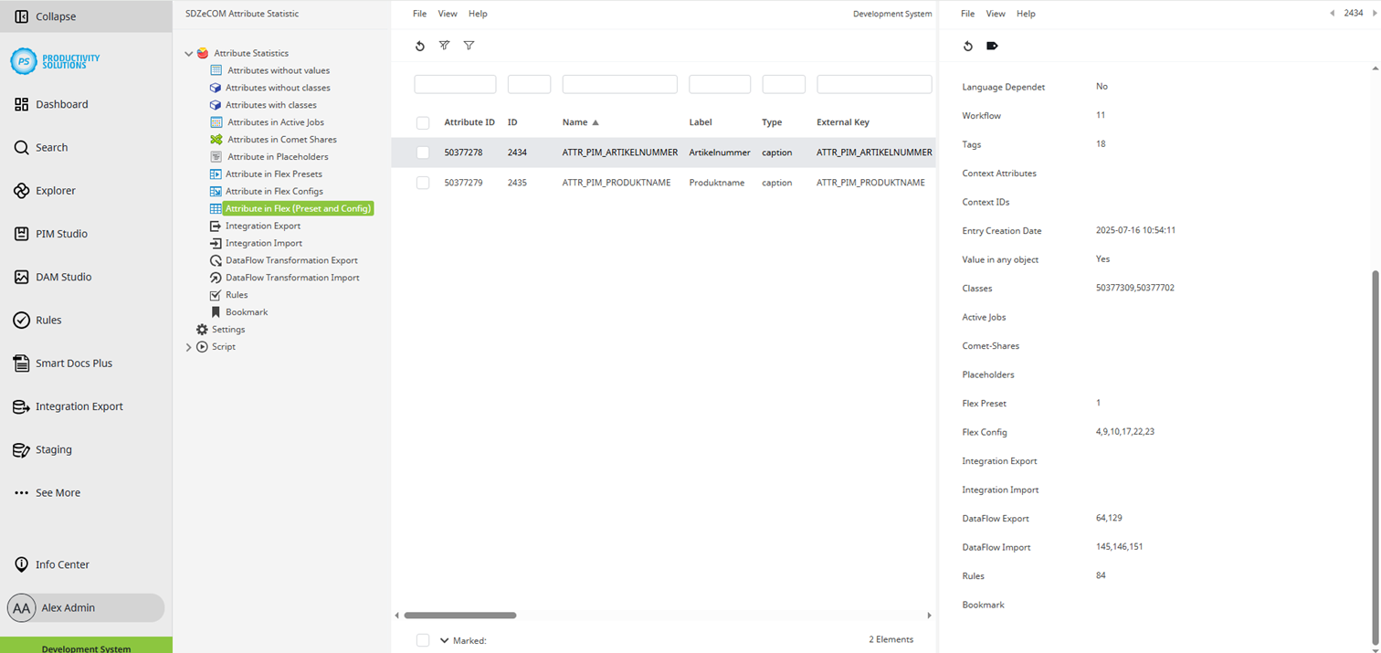Image resolution: width=1381 pixels, height=653 pixels.
Task: Tick the checkbox for ATTR_PIM_PRODUKTNAME row
Action: [x=423, y=183]
